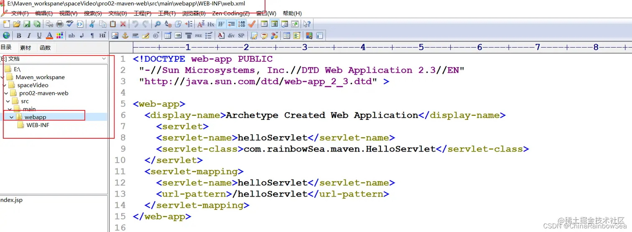Delete selection with the red X icon
Image resolution: width=632 pixels, height=232 pixels.
[122, 24]
